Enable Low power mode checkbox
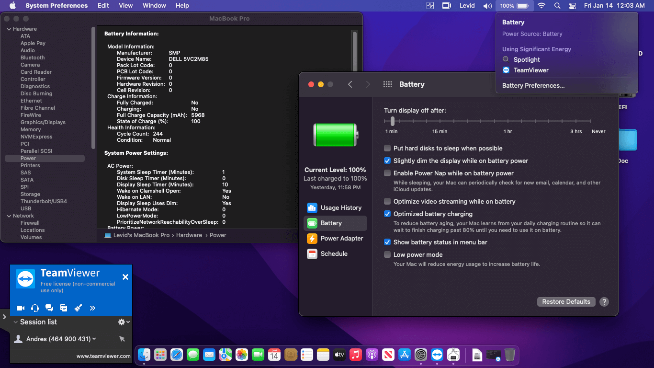 click(387, 255)
